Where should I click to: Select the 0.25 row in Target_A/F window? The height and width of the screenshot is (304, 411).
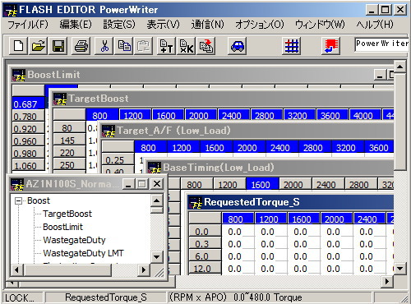point(118,160)
